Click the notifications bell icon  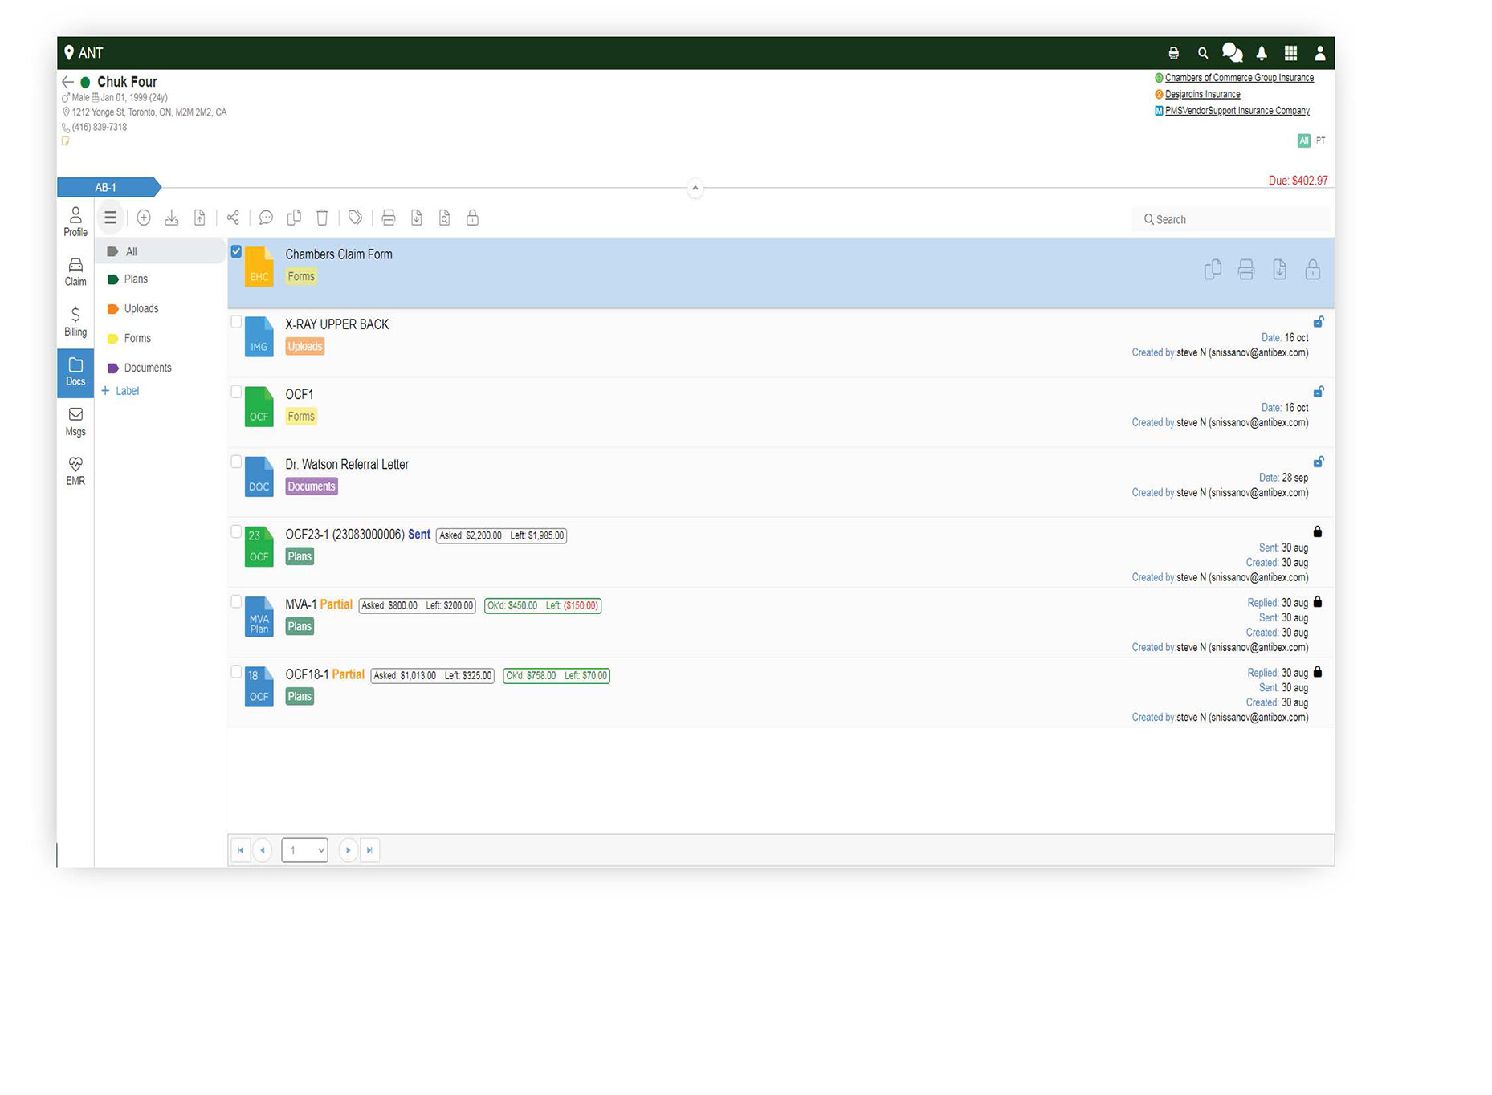[x=1262, y=53]
